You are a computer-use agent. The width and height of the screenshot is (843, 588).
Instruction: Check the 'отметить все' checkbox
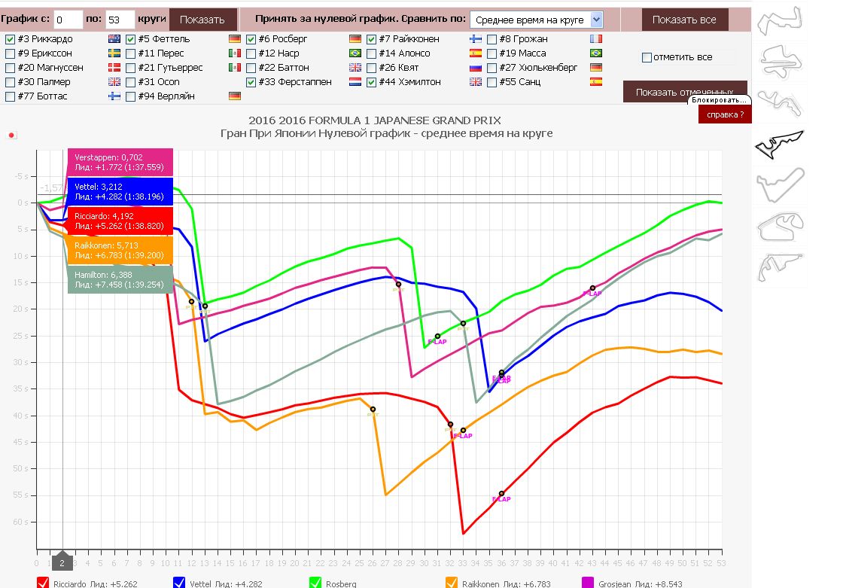pos(647,57)
